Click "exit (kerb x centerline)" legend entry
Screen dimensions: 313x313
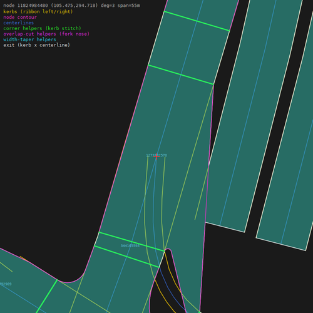click(37, 45)
